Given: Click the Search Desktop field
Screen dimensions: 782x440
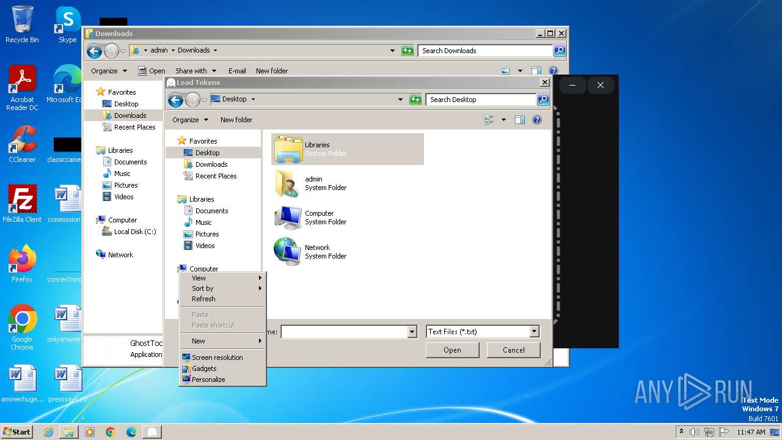Looking at the screenshot, I should [481, 100].
